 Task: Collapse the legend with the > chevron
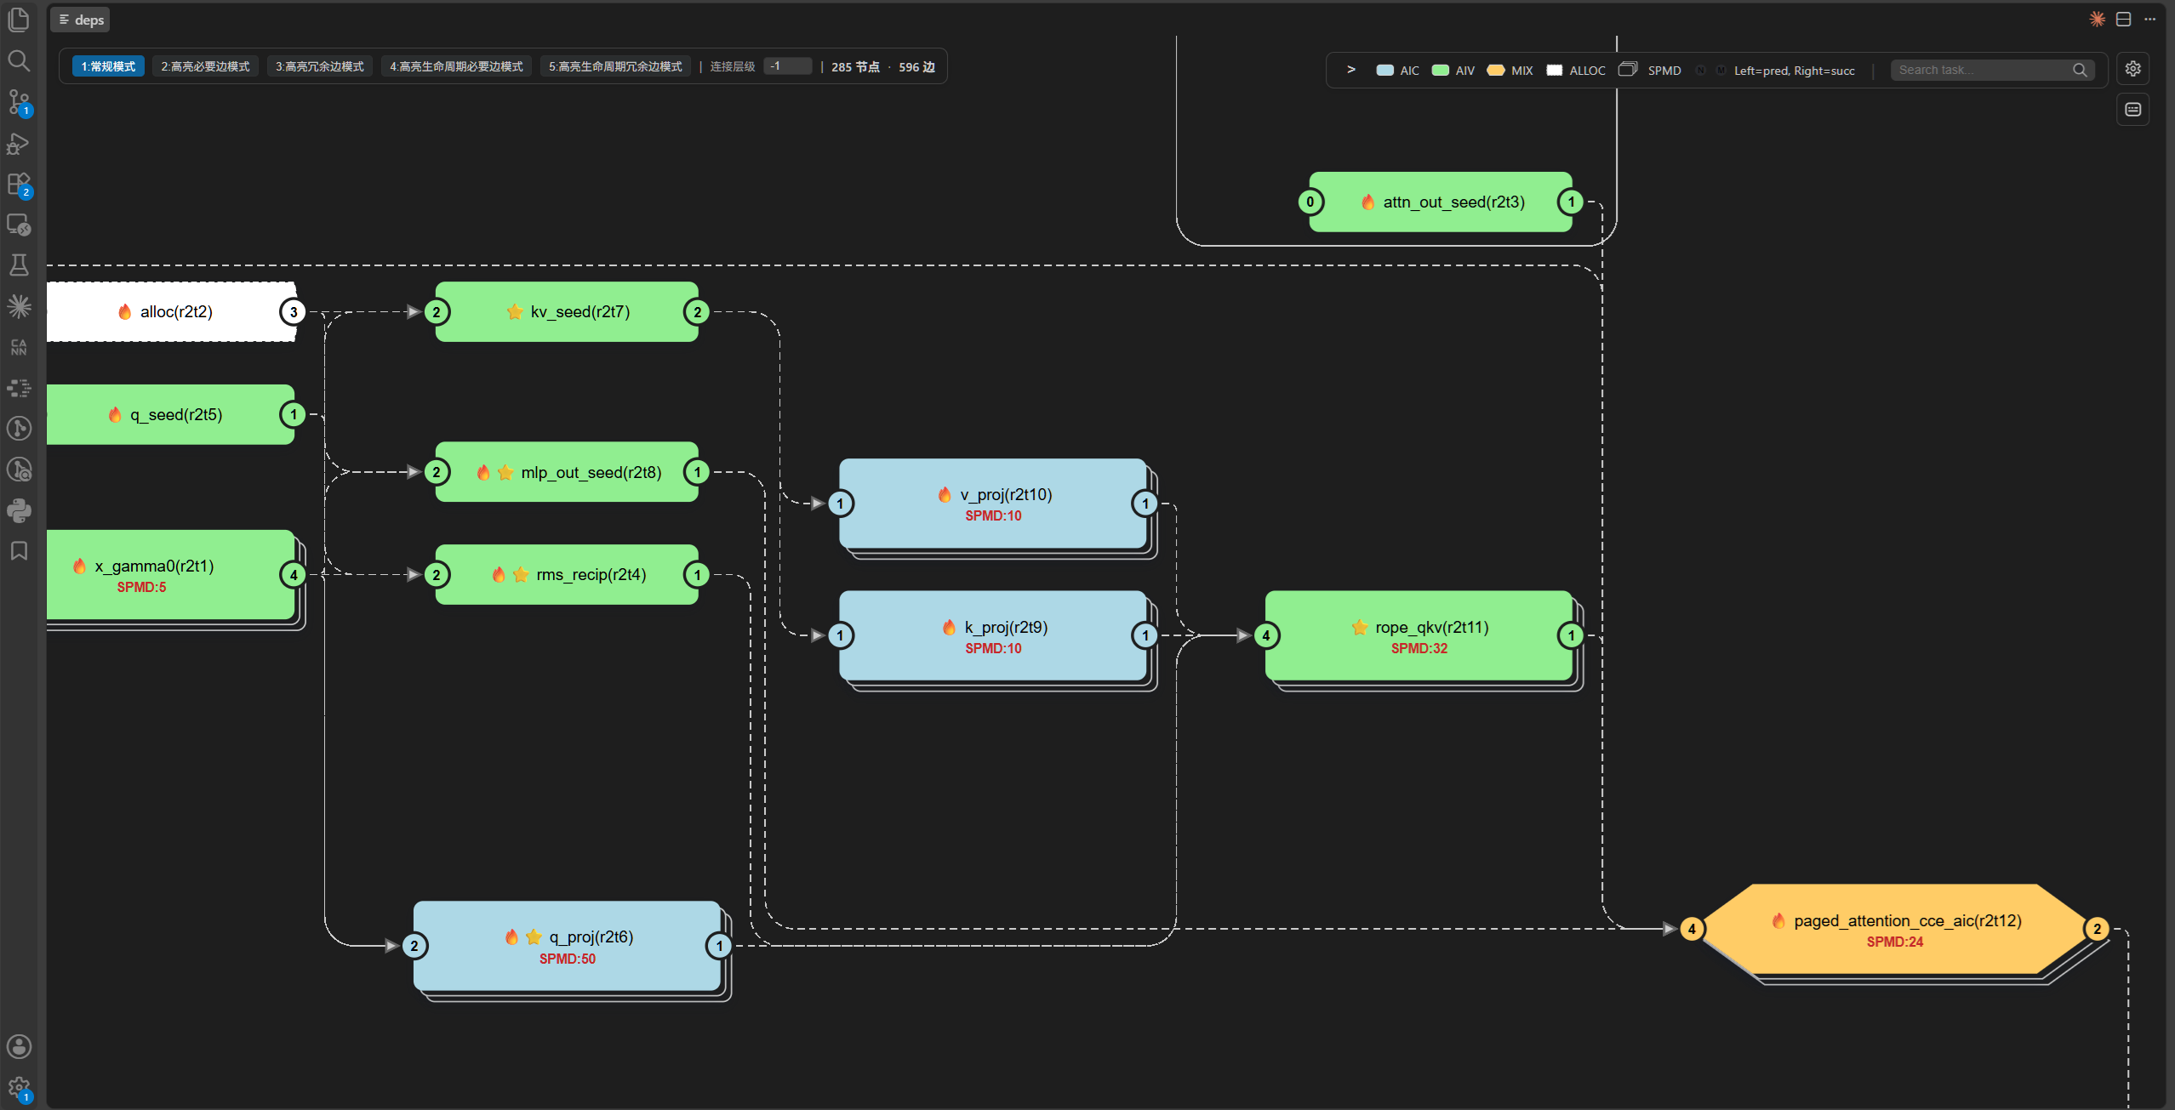pos(1350,70)
